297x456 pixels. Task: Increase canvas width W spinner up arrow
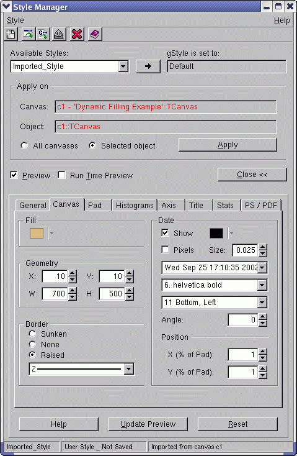coord(73,290)
